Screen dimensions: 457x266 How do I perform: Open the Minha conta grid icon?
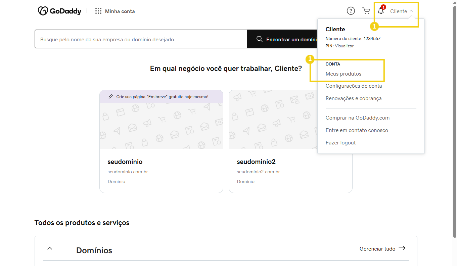point(98,11)
